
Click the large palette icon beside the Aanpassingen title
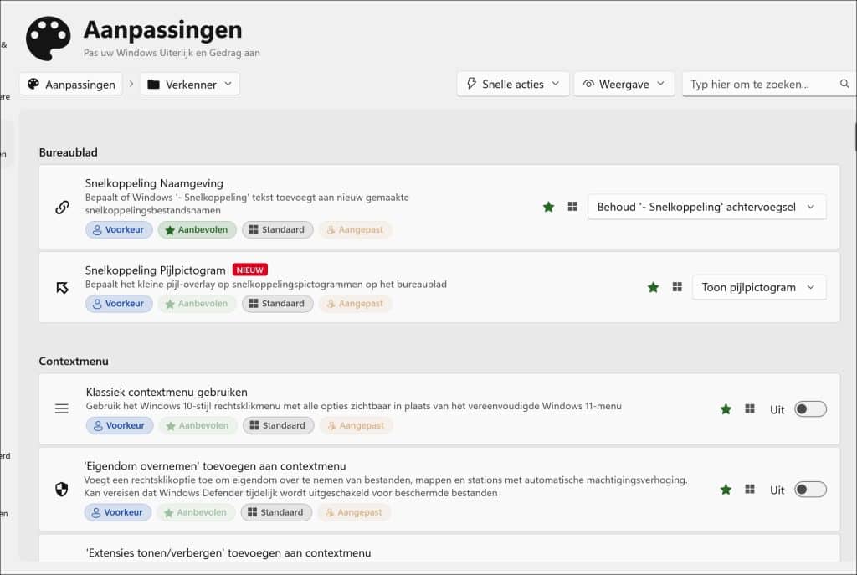(x=48, y=39)
